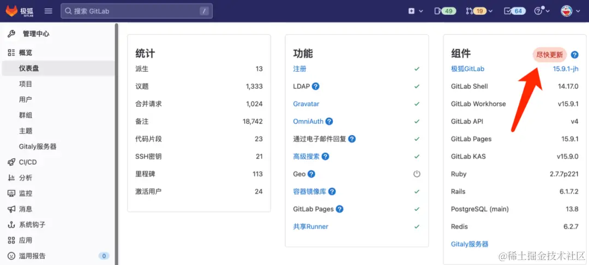Click the 里程碑 count 113
This screenshot has width=589, height=265.
coord(257,174)
